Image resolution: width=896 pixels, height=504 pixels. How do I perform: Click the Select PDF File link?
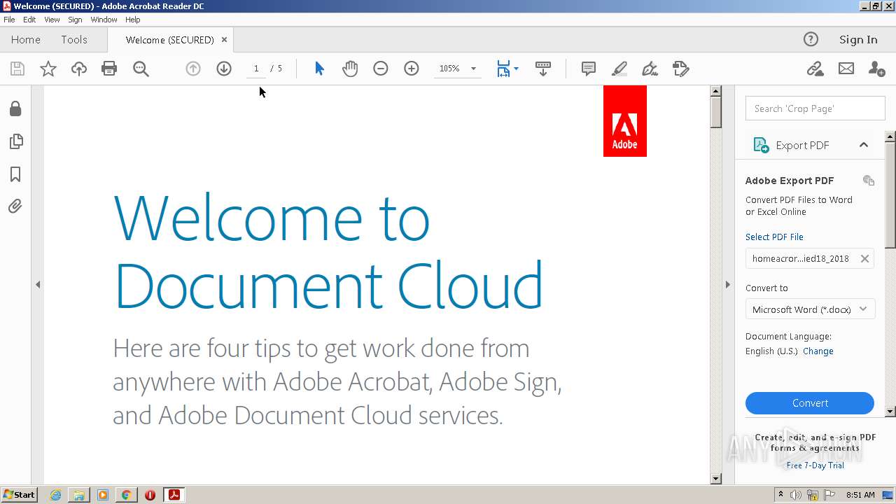pyautogui.click(x=774, y=237)
